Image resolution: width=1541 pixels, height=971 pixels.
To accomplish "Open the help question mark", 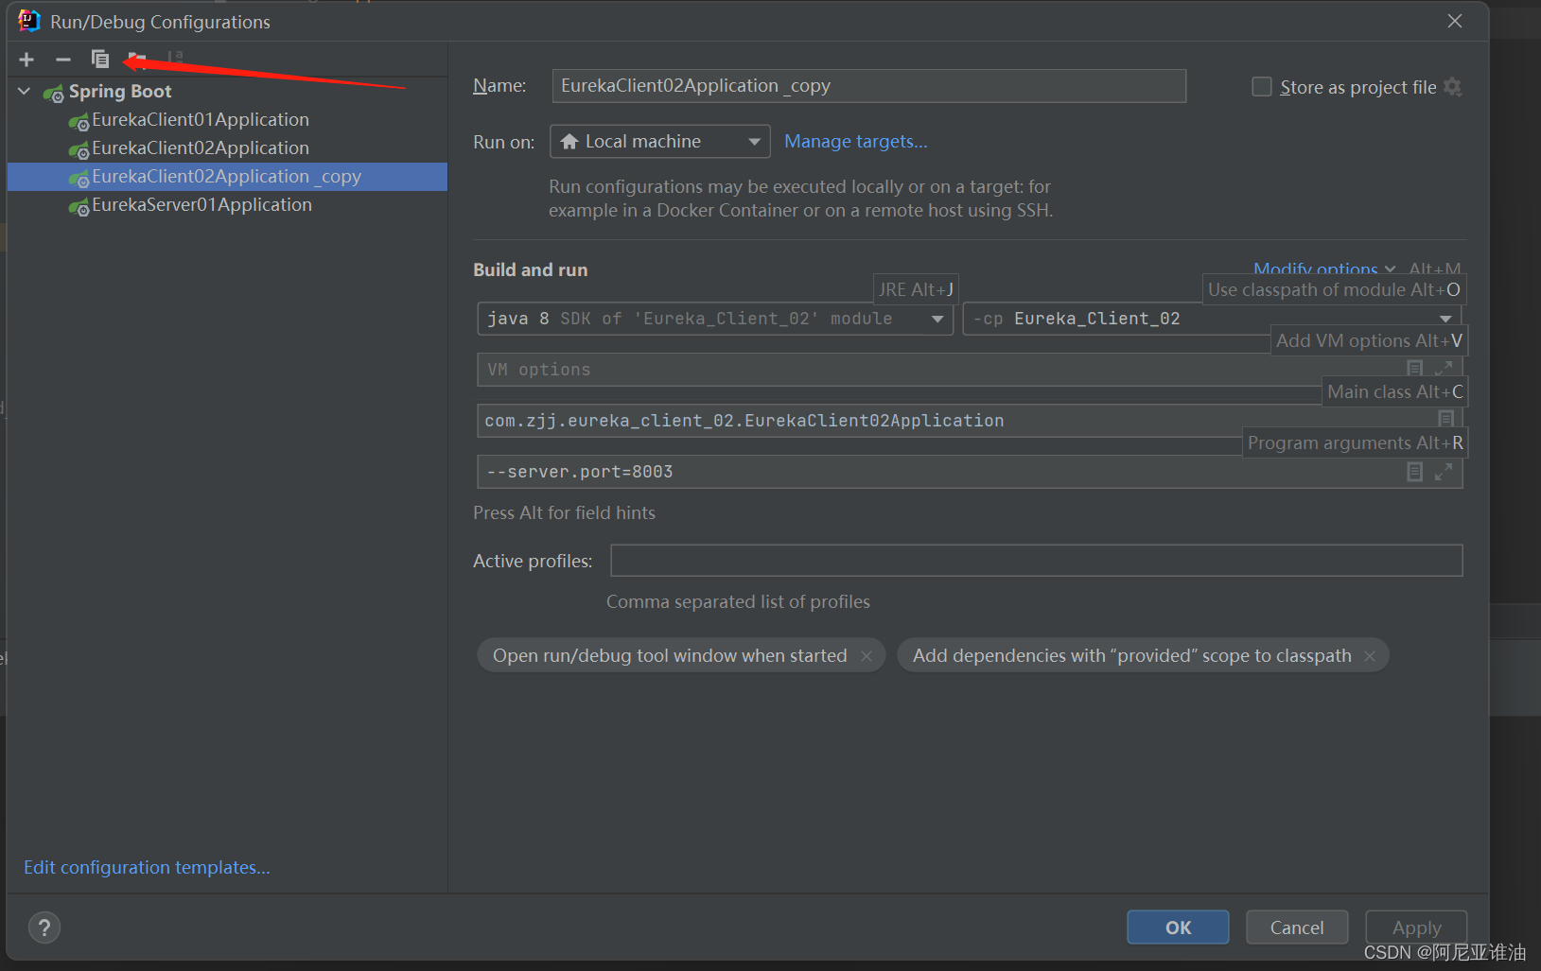I will click(x=44, y=928).
